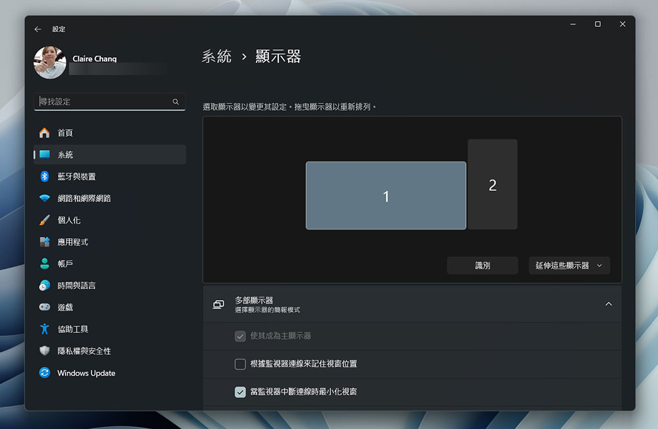Click the apps icon for 應用程式
This screenshot has height=429, width=658.
coord(45,241)
